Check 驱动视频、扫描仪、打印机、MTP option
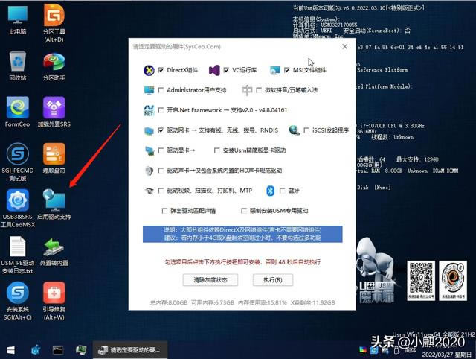Viewport: 476px width, 359px height. click(x=161, y=191)
